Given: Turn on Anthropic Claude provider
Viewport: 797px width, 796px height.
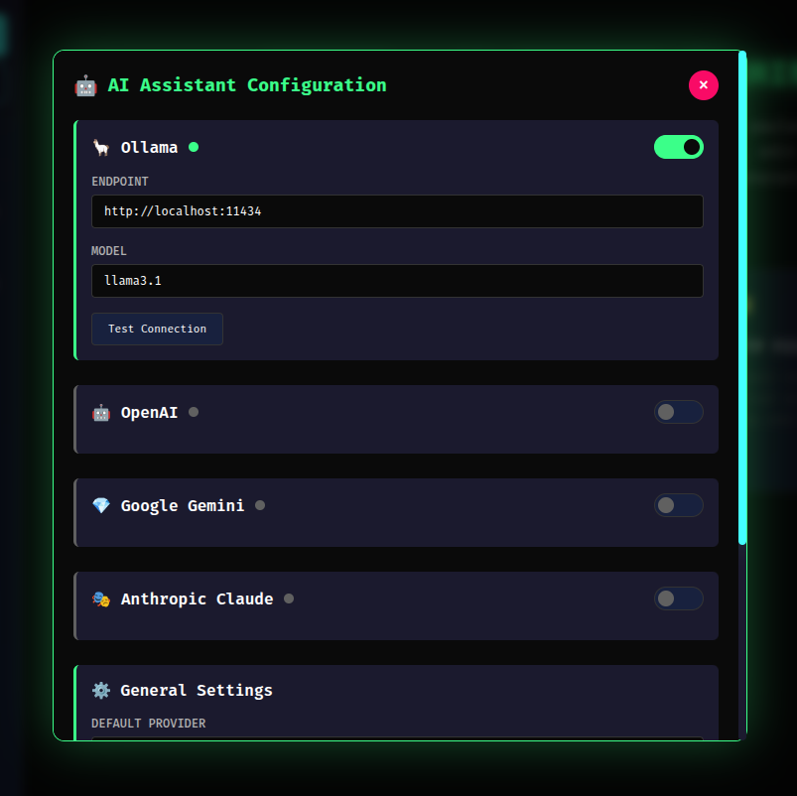Looking at the screenshot, I should [678, 598].
